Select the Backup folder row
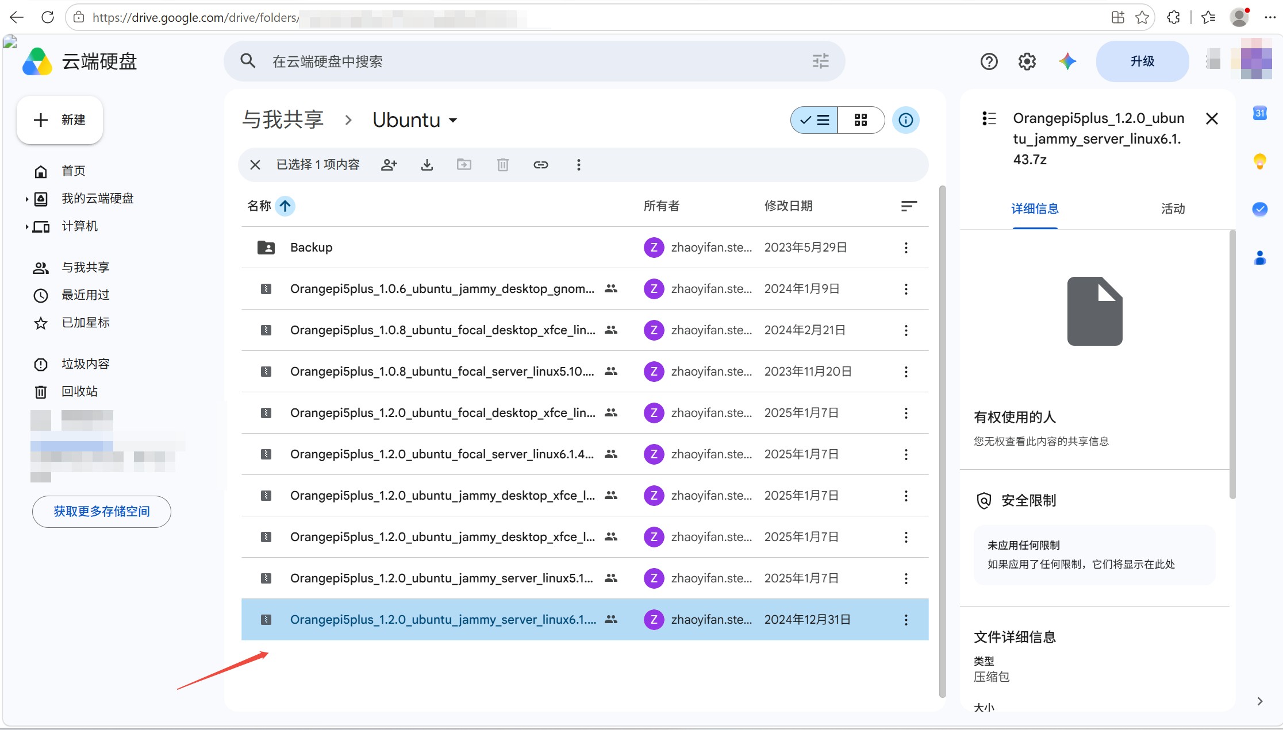The image size is (1283, 730). click(585, 248)
